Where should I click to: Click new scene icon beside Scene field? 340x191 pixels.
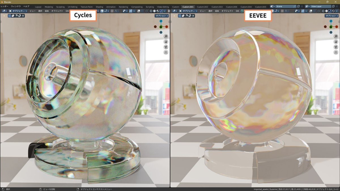click(298, 6)
